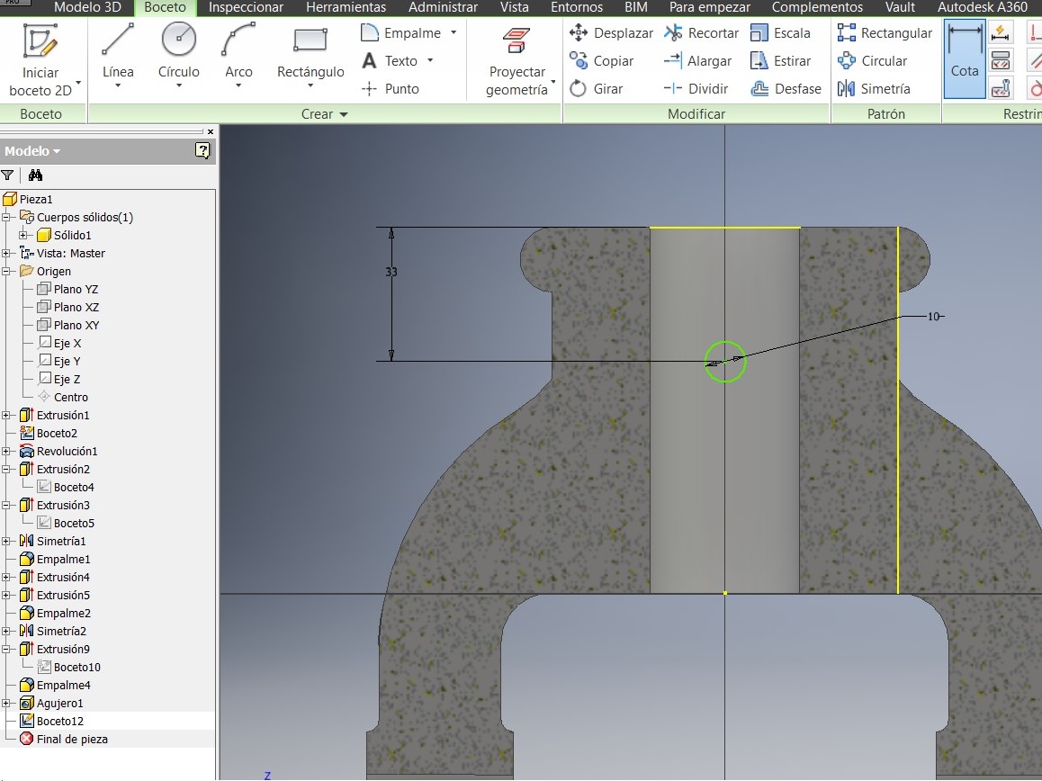The width and height of the screenshot is (1042, 781).
Task: Open the Vista tab
Action: pyautogui.click(x=515, y=7)
